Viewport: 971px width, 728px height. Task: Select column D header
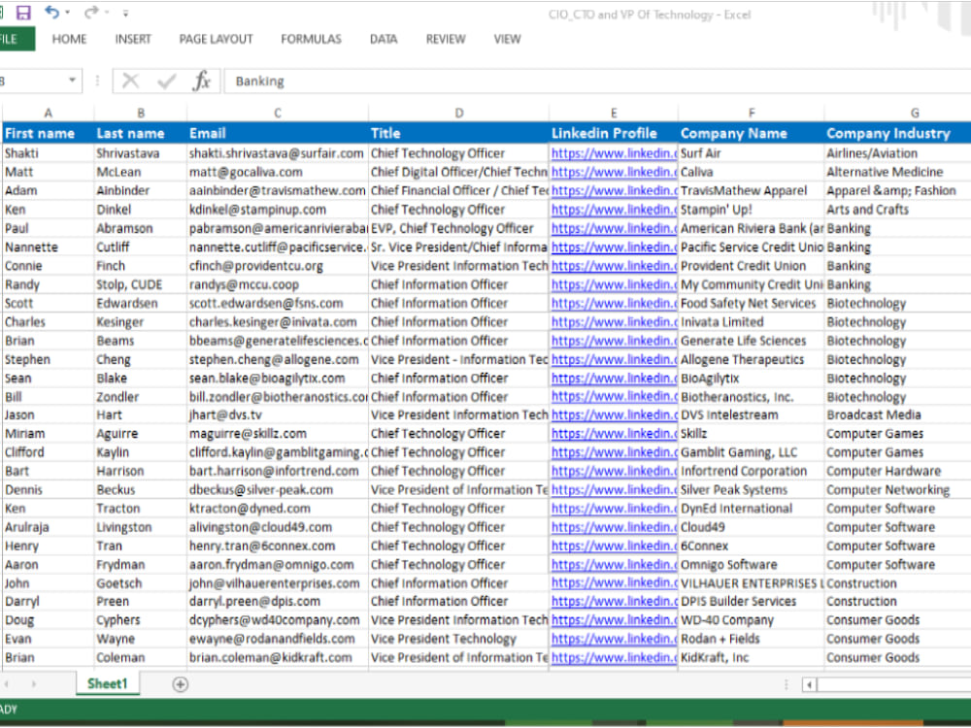click(459, 113)
